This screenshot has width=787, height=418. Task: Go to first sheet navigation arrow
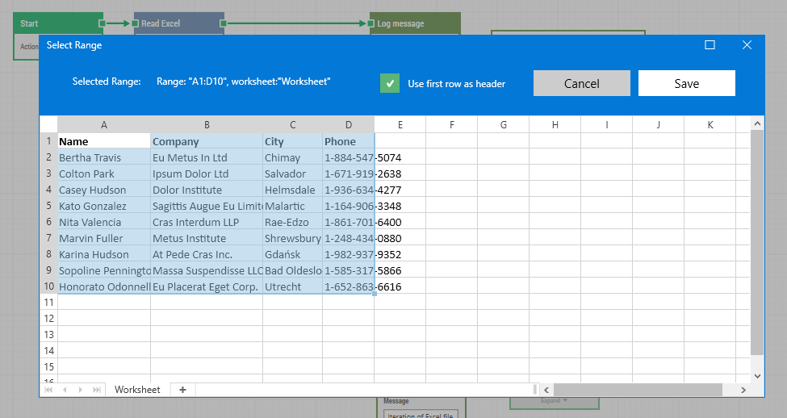click(48, 390)
